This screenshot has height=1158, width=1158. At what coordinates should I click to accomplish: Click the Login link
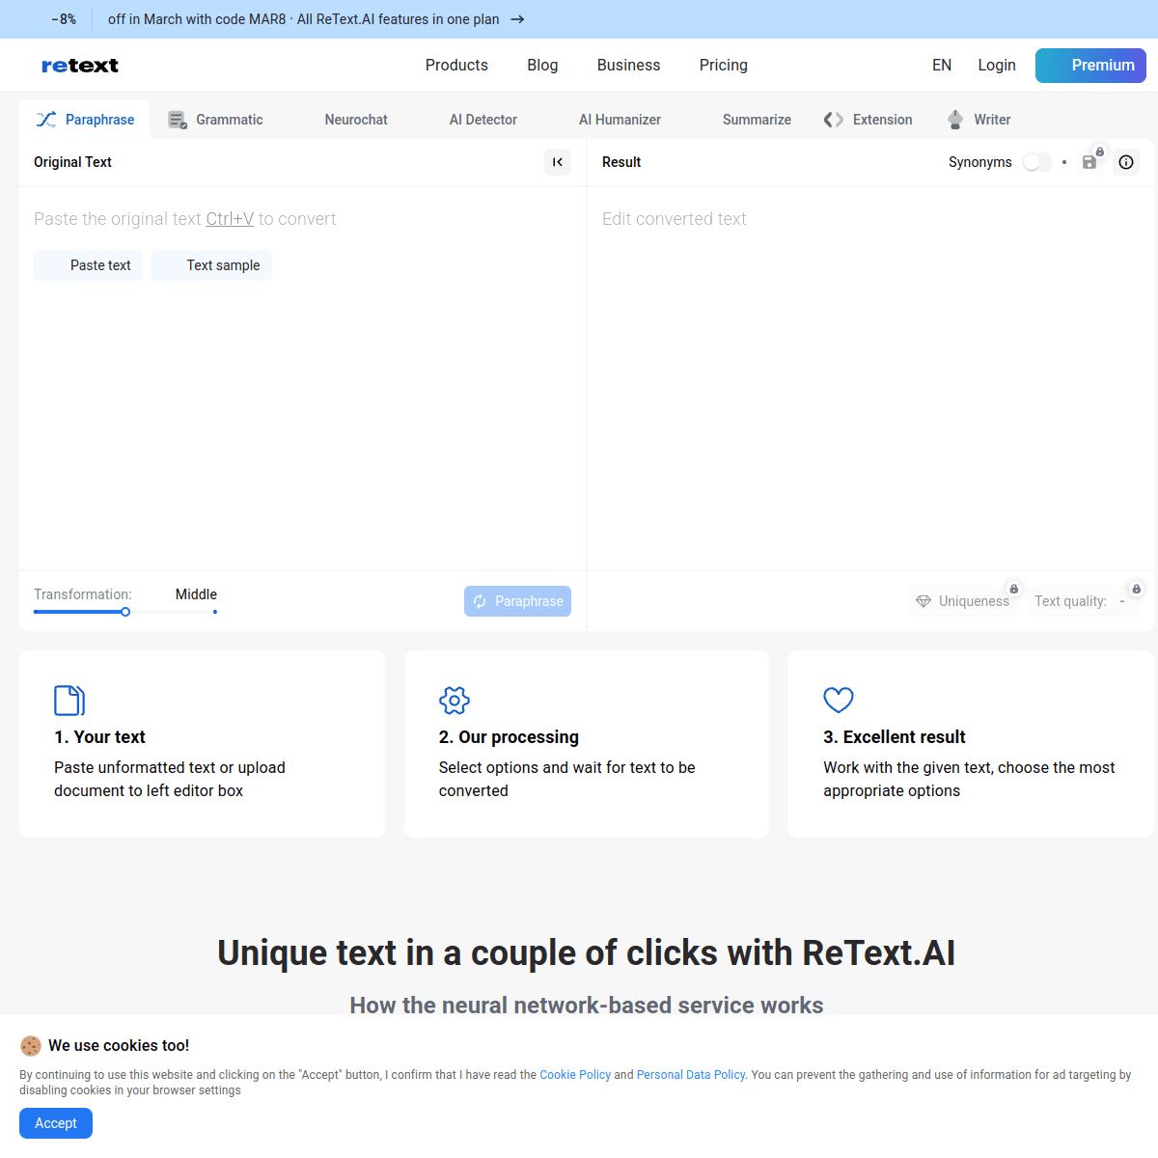[x=997, y=66]
